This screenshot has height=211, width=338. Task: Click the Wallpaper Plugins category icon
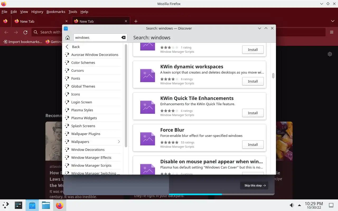pyautogui.click(x=67, y=134)
